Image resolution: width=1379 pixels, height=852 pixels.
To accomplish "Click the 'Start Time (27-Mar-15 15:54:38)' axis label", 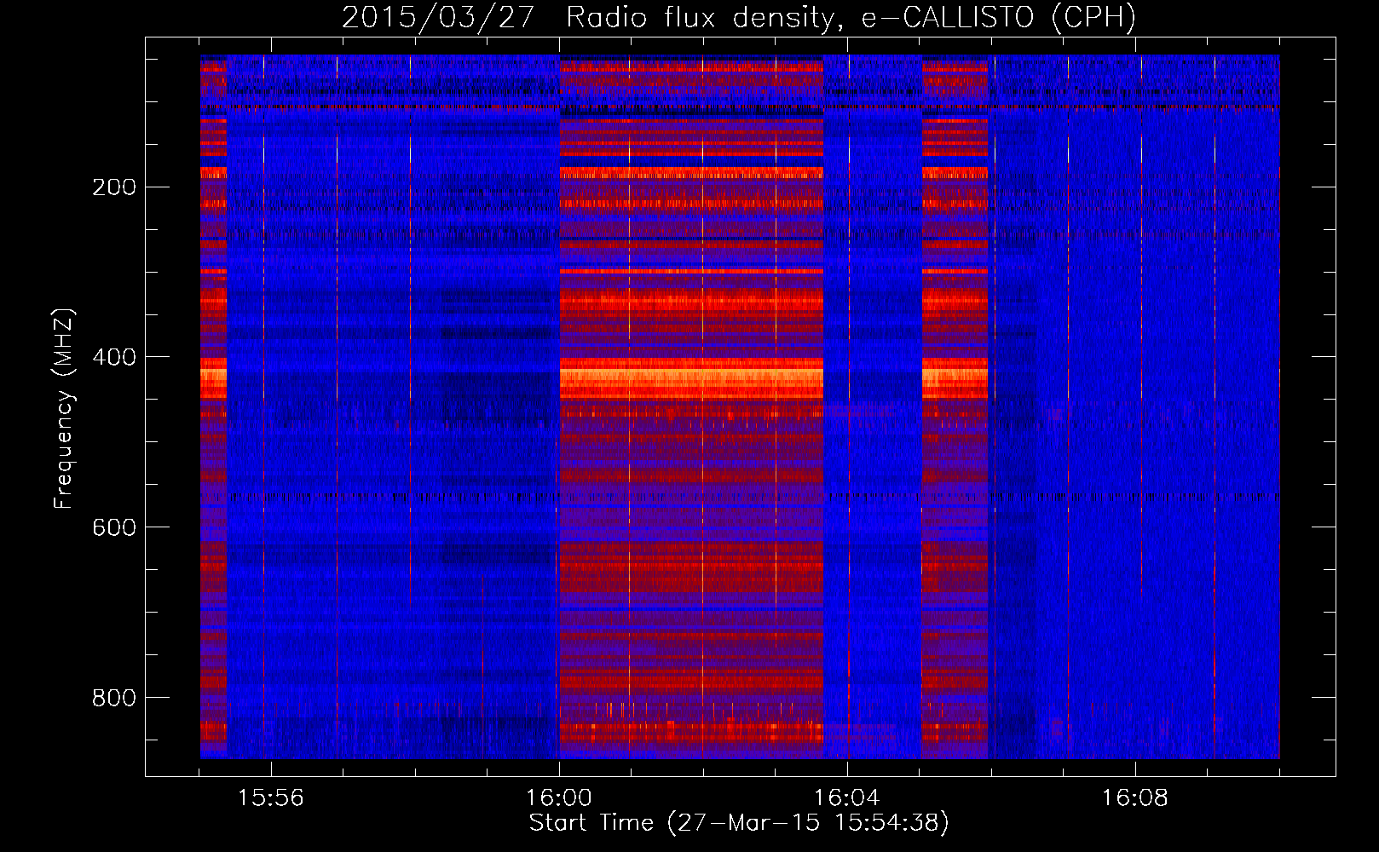I will (739, 823).
